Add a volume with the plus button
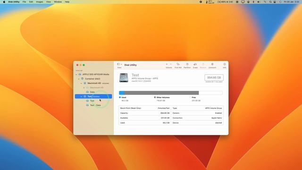 click(x=167, y=64)
